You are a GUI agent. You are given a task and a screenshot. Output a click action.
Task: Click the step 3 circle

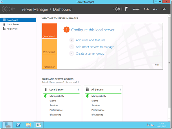pos(72,47)
